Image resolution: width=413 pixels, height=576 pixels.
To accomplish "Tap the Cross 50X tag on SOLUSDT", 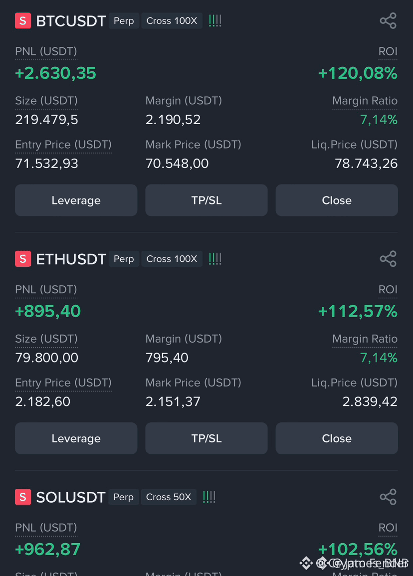I will click(169, 497).
